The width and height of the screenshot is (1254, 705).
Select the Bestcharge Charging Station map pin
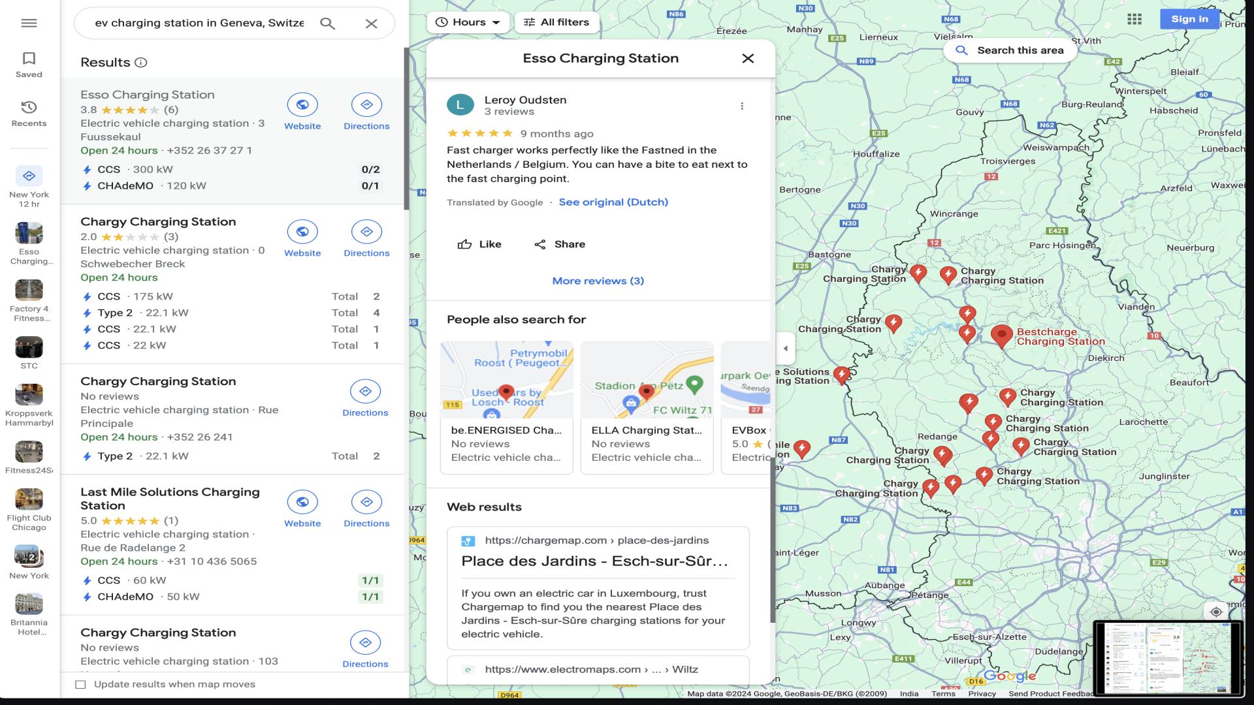coord(1001,336)
